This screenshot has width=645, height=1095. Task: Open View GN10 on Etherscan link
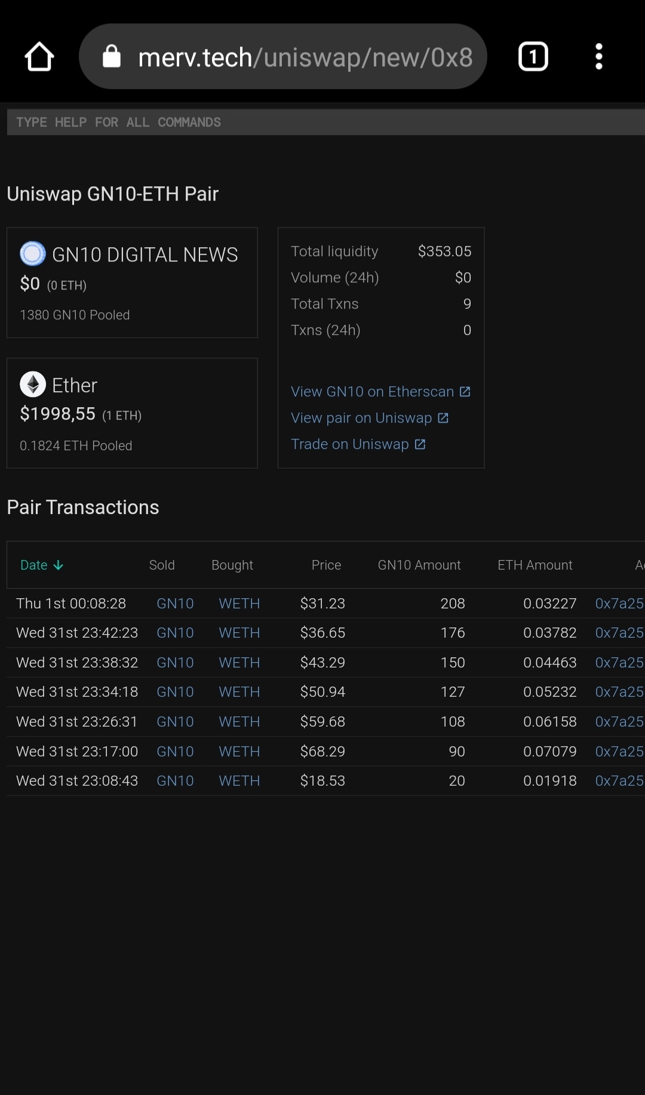pyautogui.click(x=372, y=392)
